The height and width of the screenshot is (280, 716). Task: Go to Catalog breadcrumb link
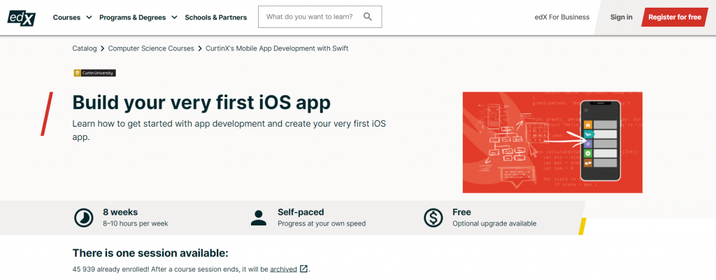(x=85, y=48)
